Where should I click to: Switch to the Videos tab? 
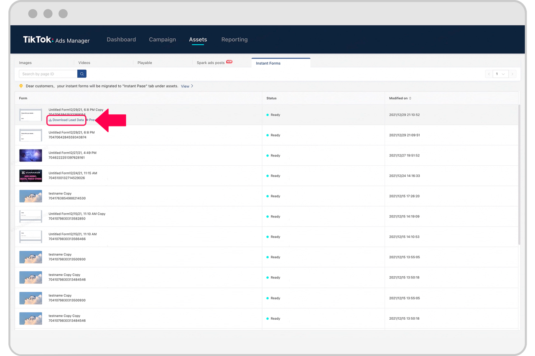tap(84, 63)
